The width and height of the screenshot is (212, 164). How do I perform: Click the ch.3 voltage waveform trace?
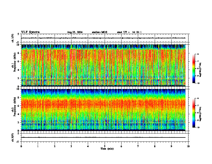click(x=103, y=137)
